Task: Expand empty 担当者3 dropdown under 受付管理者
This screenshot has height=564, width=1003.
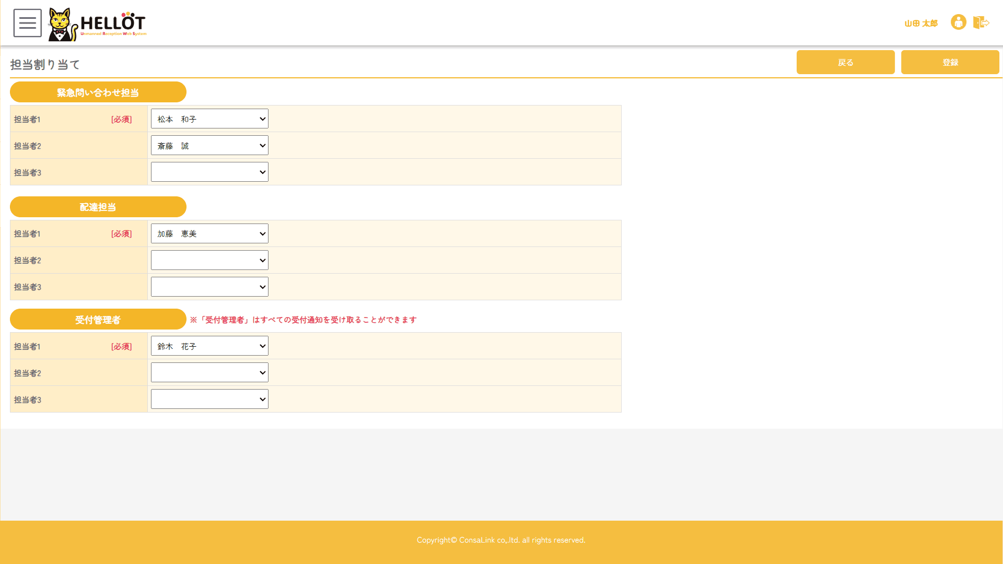Action: pyautogui.click(x=209, y=399)
